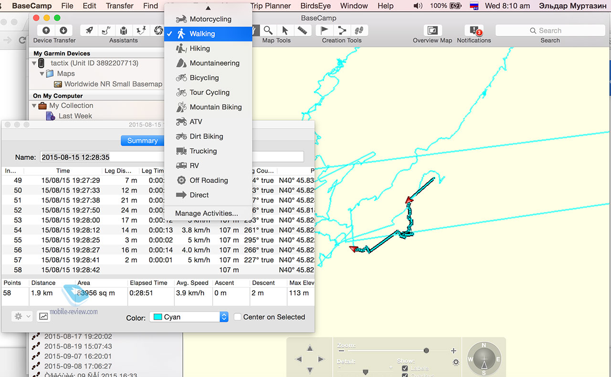Select the ruler Measure tool

click(303, 30)
